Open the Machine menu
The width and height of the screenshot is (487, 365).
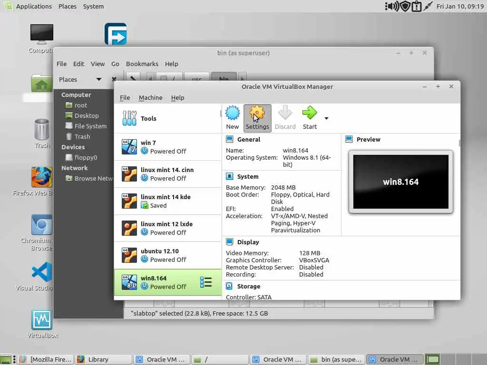click(151, 97)
